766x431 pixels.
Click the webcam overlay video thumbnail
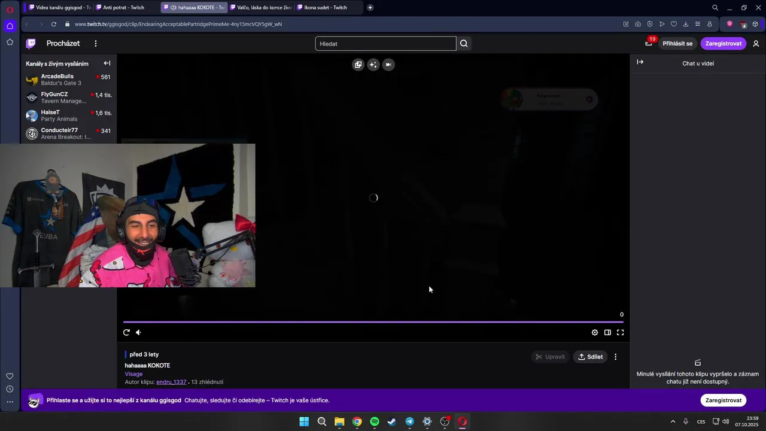pos(127,215)
